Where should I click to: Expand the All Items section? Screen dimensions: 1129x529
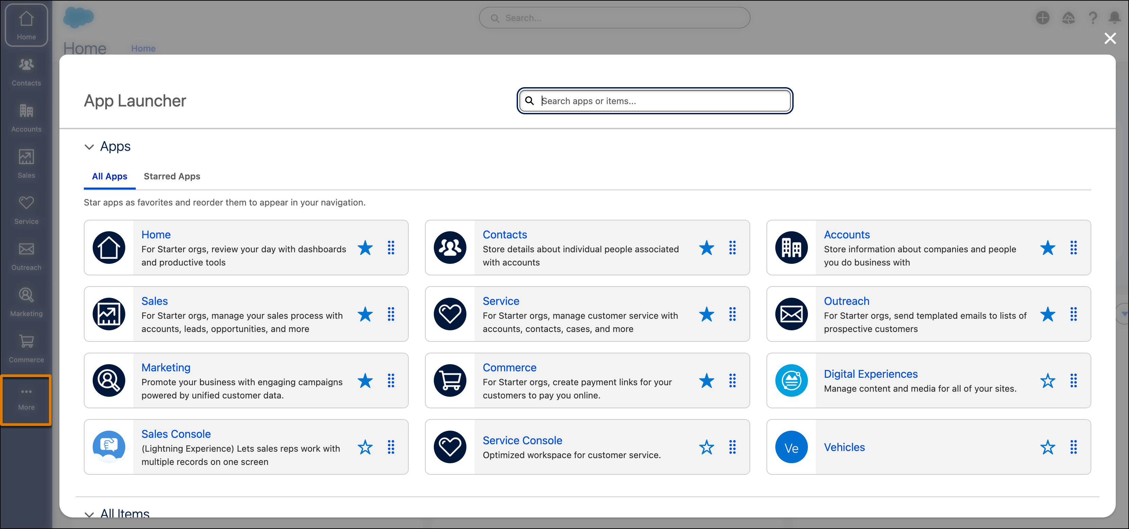(x=89, y=514)
